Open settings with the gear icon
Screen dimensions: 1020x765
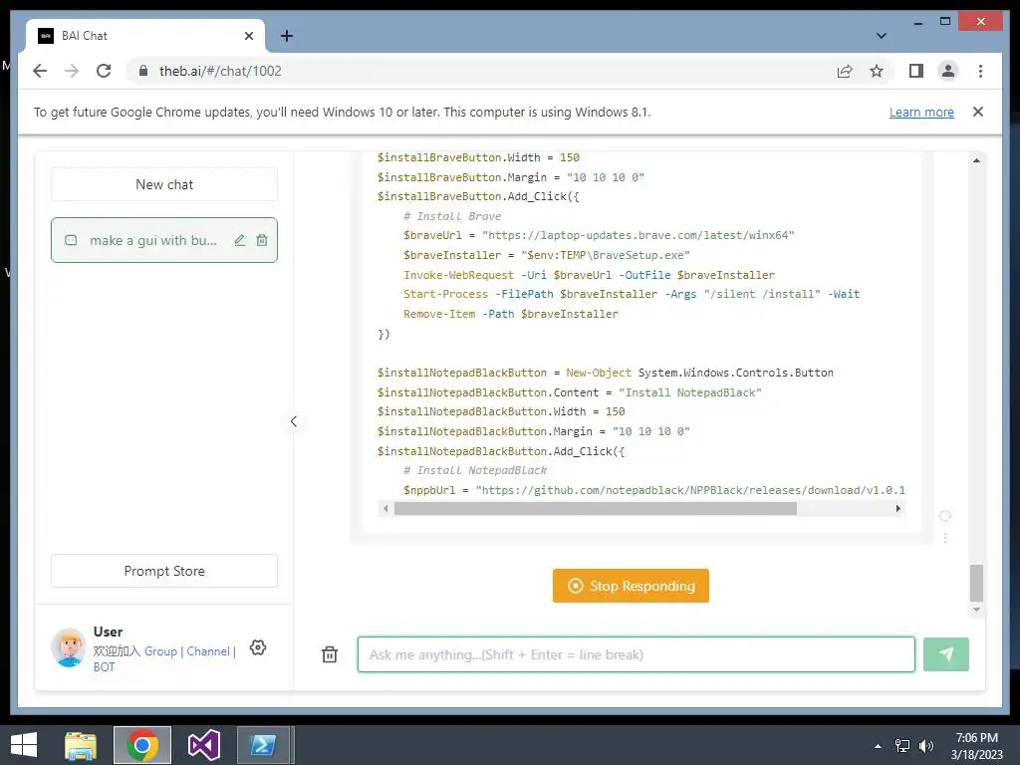258,647
